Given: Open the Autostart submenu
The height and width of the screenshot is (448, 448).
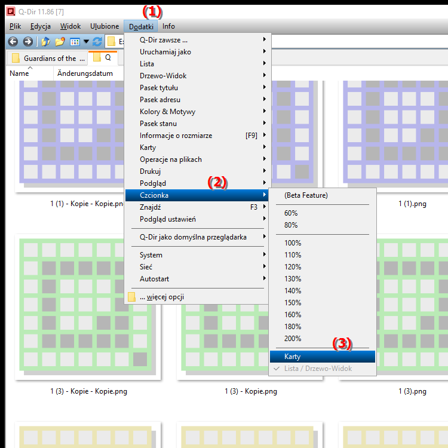Looking at the screenshot, I should (x=197, y=279).
